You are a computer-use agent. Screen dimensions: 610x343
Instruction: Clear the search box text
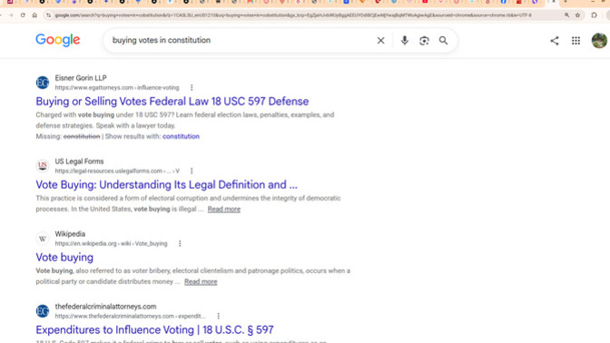(381, 41)
